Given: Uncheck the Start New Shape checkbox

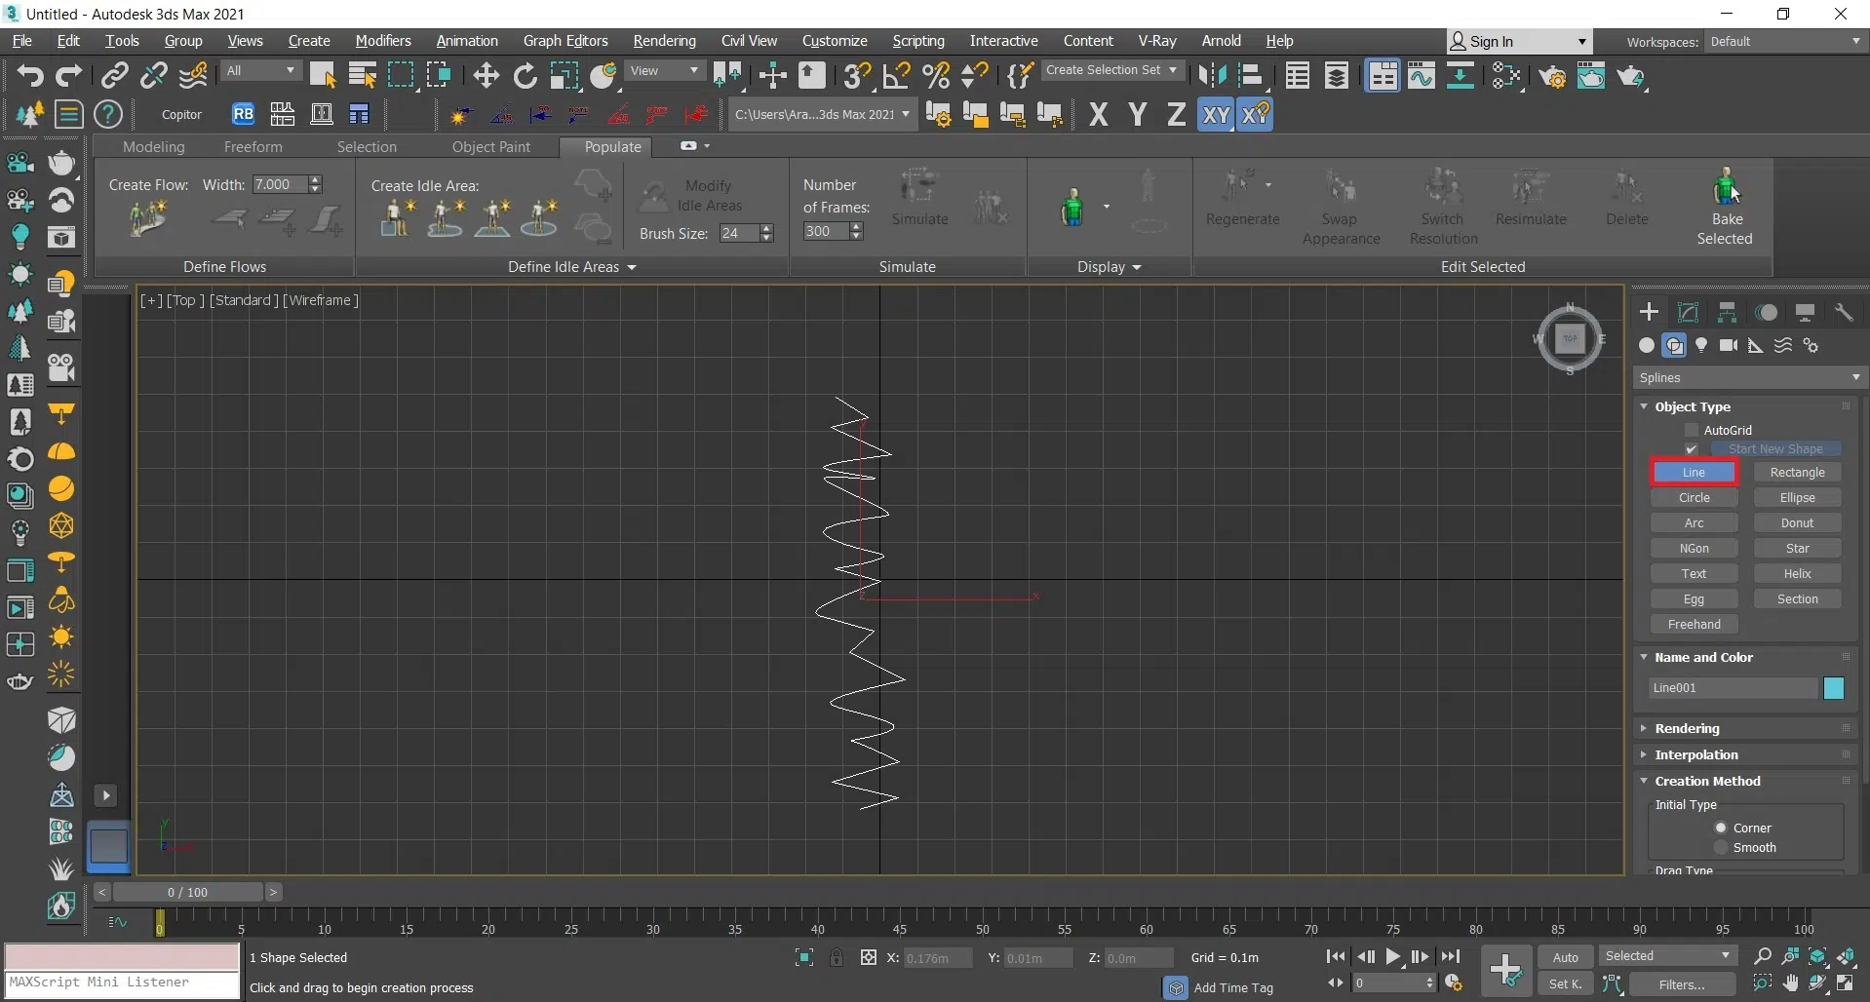Looking at the screenshot, I should (x=1692, y=449).
